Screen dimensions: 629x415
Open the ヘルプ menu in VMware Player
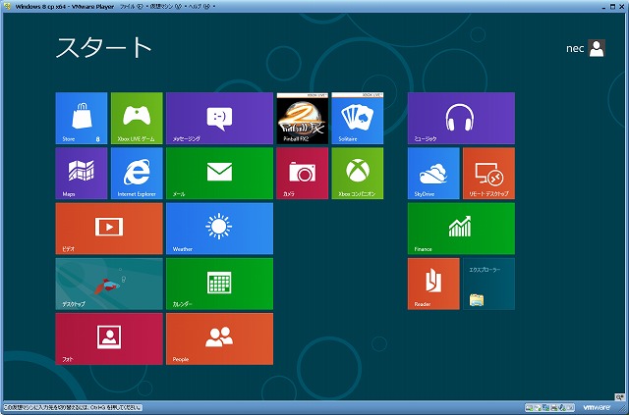(x=200, y=7)
